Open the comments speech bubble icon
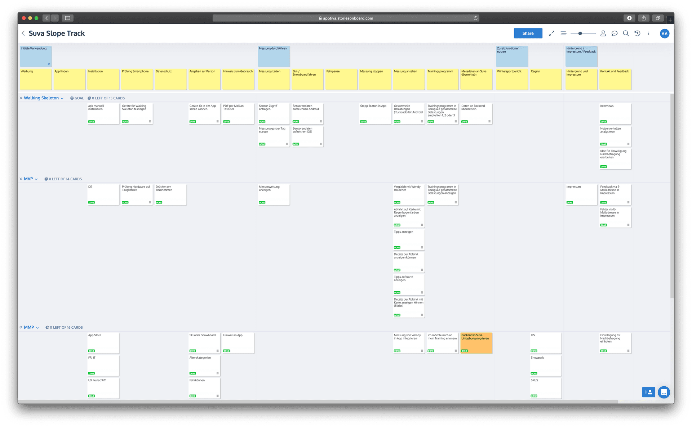Image resolution: width=692 pixels, height=427 pixels. click(615, 33)
